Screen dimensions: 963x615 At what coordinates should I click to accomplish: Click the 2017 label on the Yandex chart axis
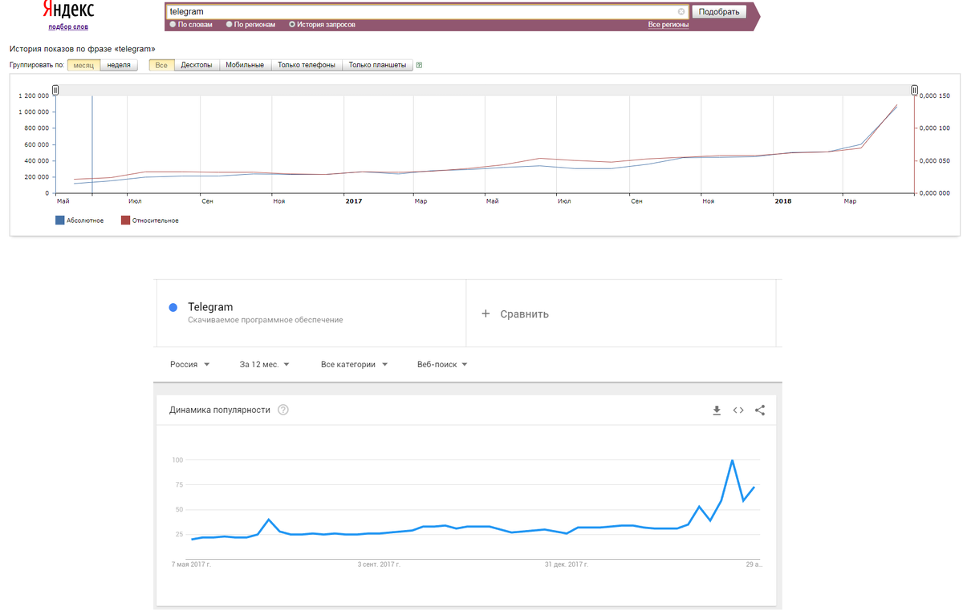(x=353, y=201)
